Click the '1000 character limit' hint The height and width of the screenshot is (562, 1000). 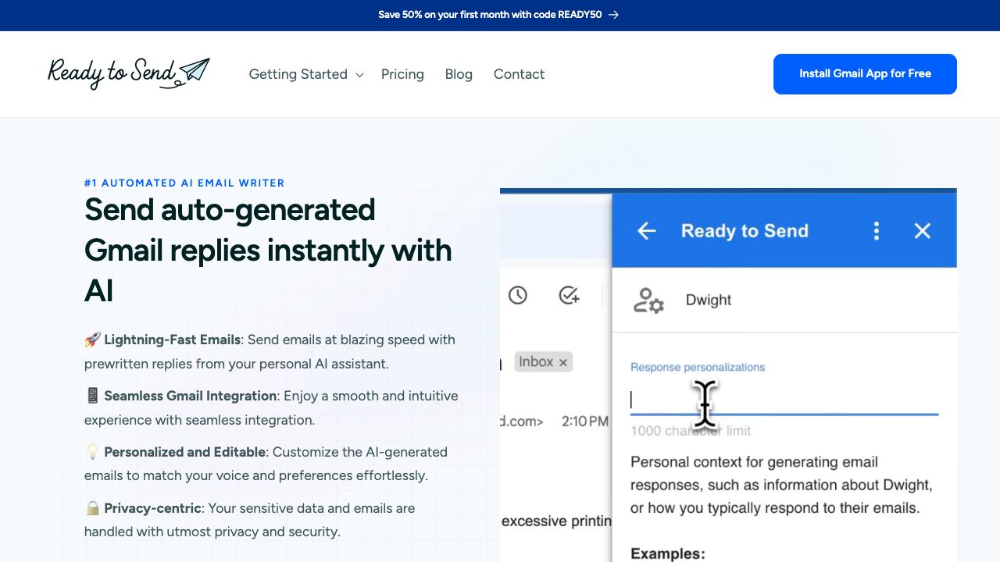tap(691, 431)
